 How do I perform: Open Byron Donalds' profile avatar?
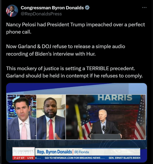pos(12,11)
